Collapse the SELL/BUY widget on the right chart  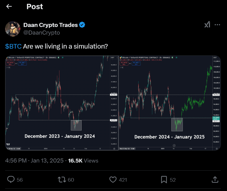122,68
